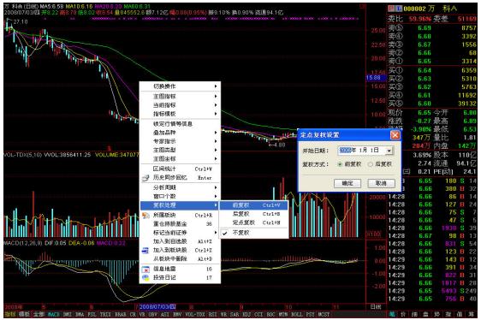This screenshot has height=320, width=481.
Task: Switch to the MCST indicator tab
Action: tap(324, 315)
